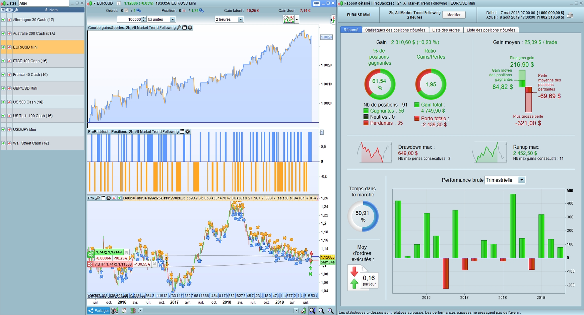Select Allemagne 30 Cash (1€) row
The height and width of the screenshot is (315, 584).
tap(43, 20)
